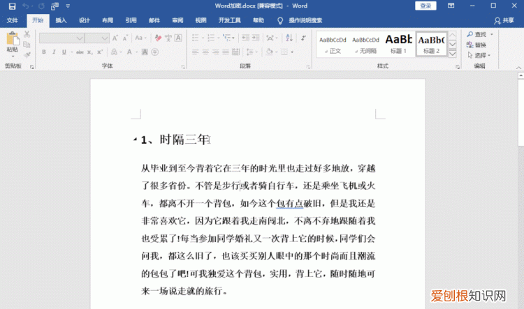
Task: Apply subscript formatting
Action: click(89, 52)
